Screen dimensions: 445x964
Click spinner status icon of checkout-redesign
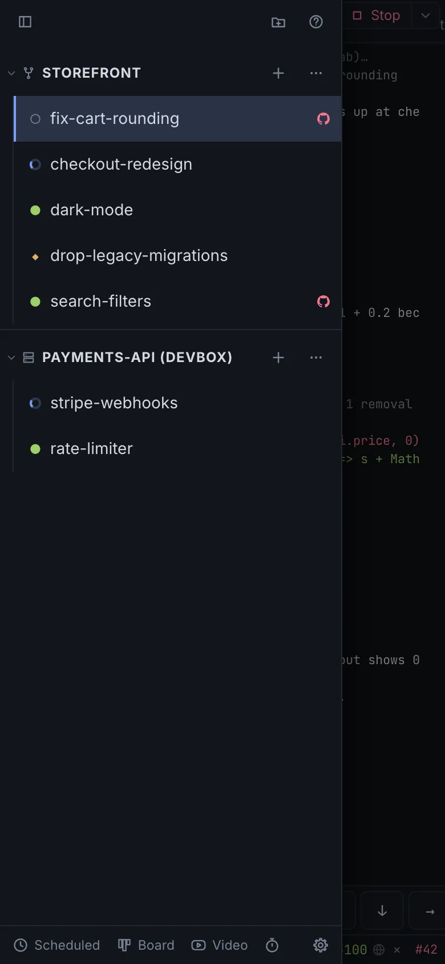(35, 164)
